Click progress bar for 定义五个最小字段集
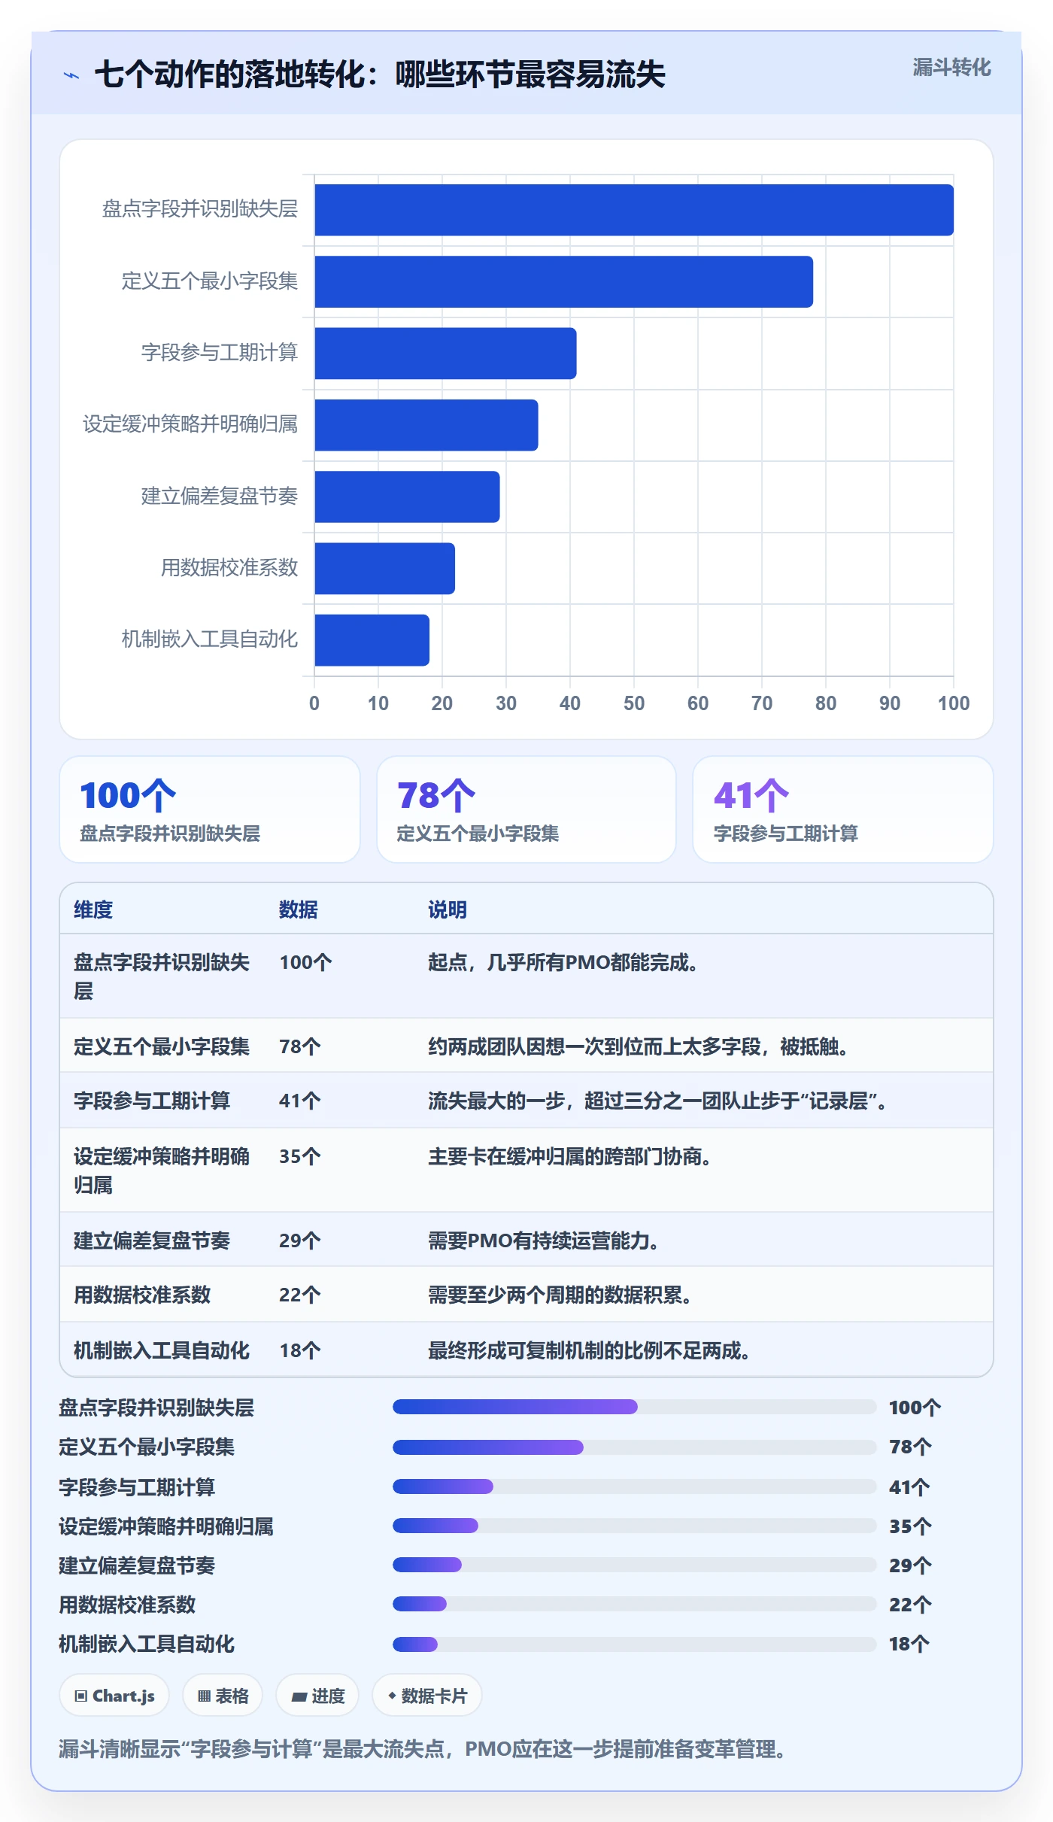 coord(635,1447)
